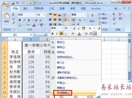132x98 pixels.
Task: Apply ribbon red font color A
Action: pyautogui.click(x=34, y=25)
